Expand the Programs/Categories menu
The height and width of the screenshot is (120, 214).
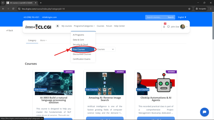click(84, 26)
